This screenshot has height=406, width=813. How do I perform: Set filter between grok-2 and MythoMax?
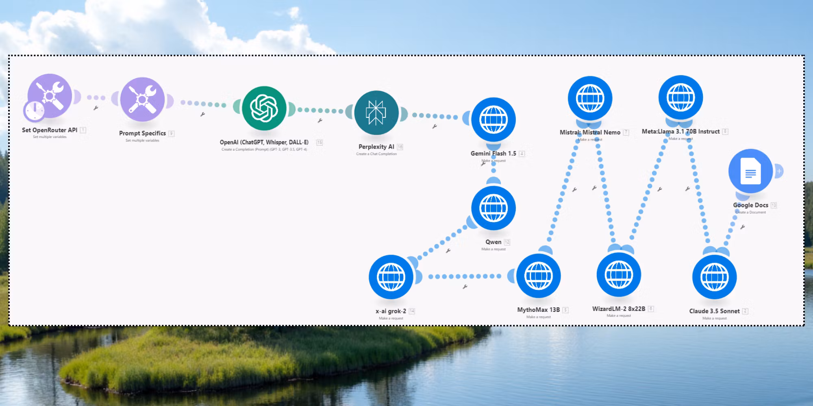tap(465, 287)
